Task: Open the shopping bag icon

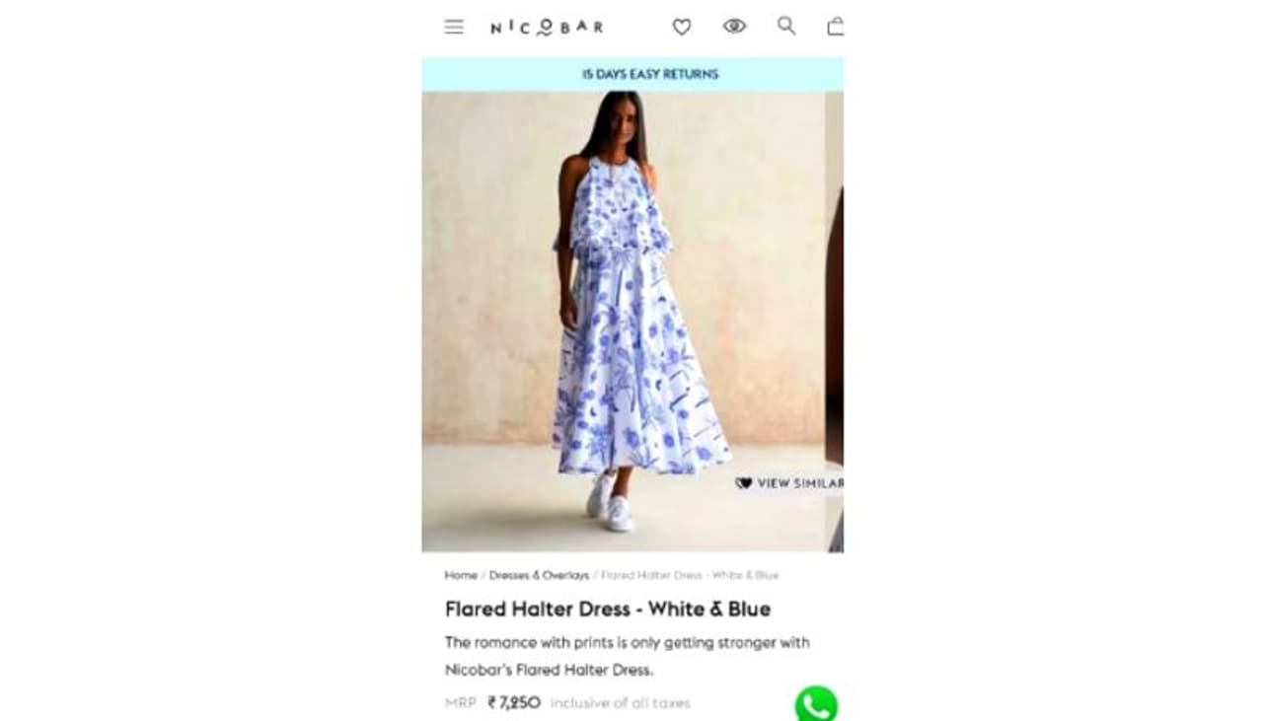Action: tap(836, 27)
